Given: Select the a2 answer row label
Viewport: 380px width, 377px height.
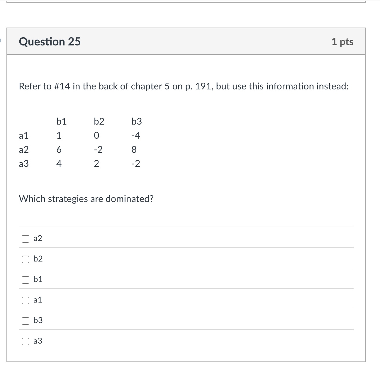Looking at the screenshot, I should click(38, 238).
